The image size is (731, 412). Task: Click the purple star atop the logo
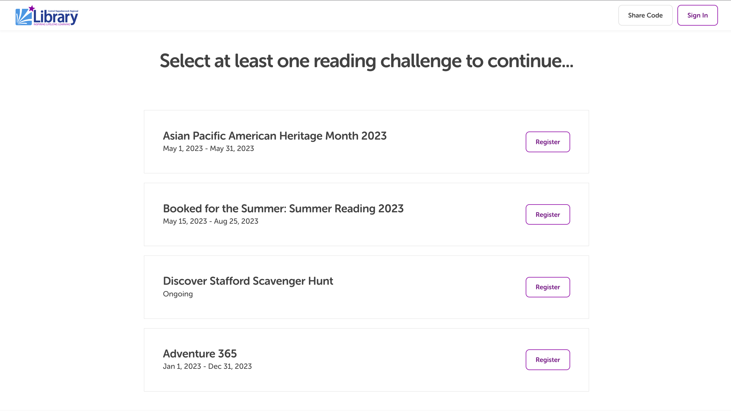[32, 8]
